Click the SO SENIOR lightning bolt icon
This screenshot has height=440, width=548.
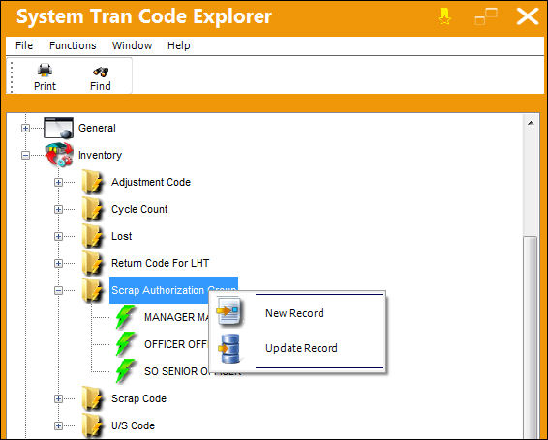[x=125, y=371]
